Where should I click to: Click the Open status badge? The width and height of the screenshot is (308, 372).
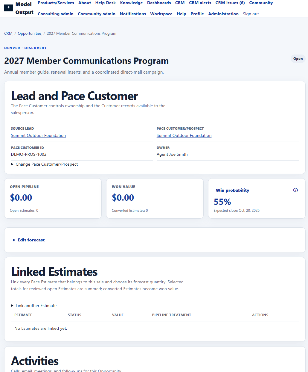pos(298,59)
